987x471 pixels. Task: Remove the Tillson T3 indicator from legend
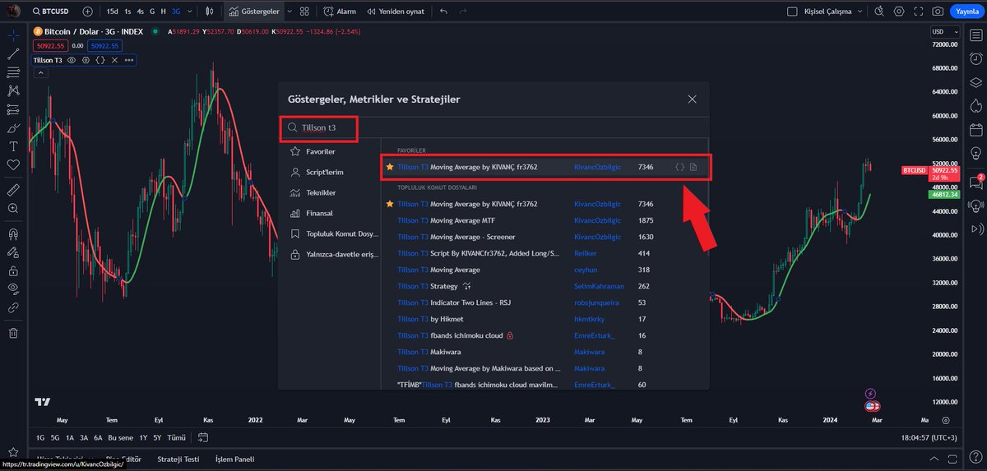114,60
